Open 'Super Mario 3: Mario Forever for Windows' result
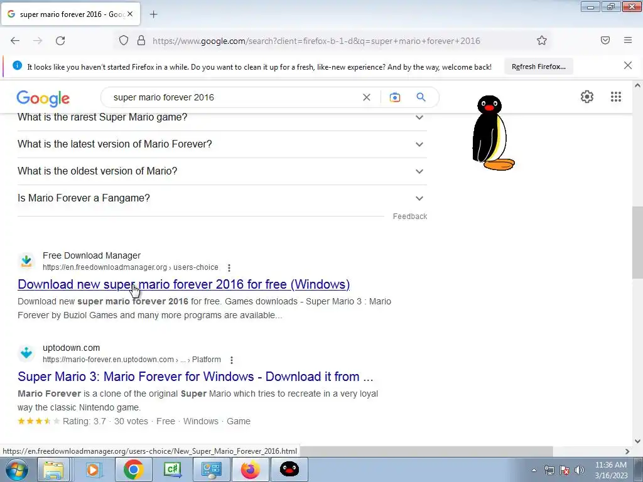 pyautogui.click(x=196, y=377)
